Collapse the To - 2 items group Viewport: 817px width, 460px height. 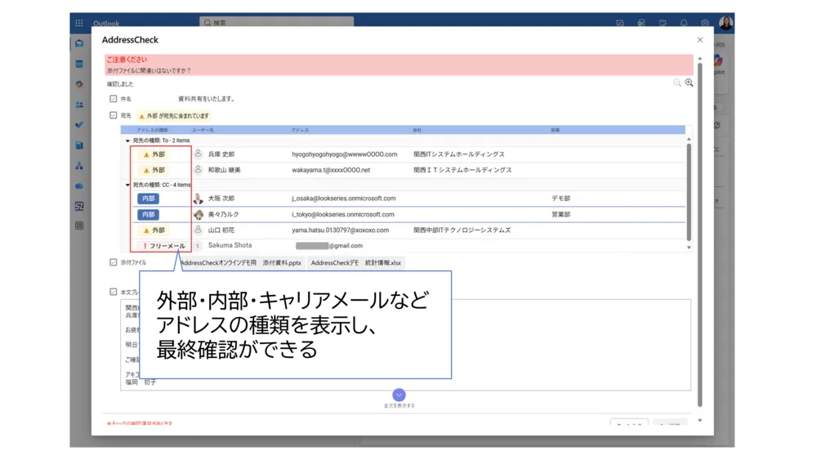pyautogui.click(x=127, y=141)
